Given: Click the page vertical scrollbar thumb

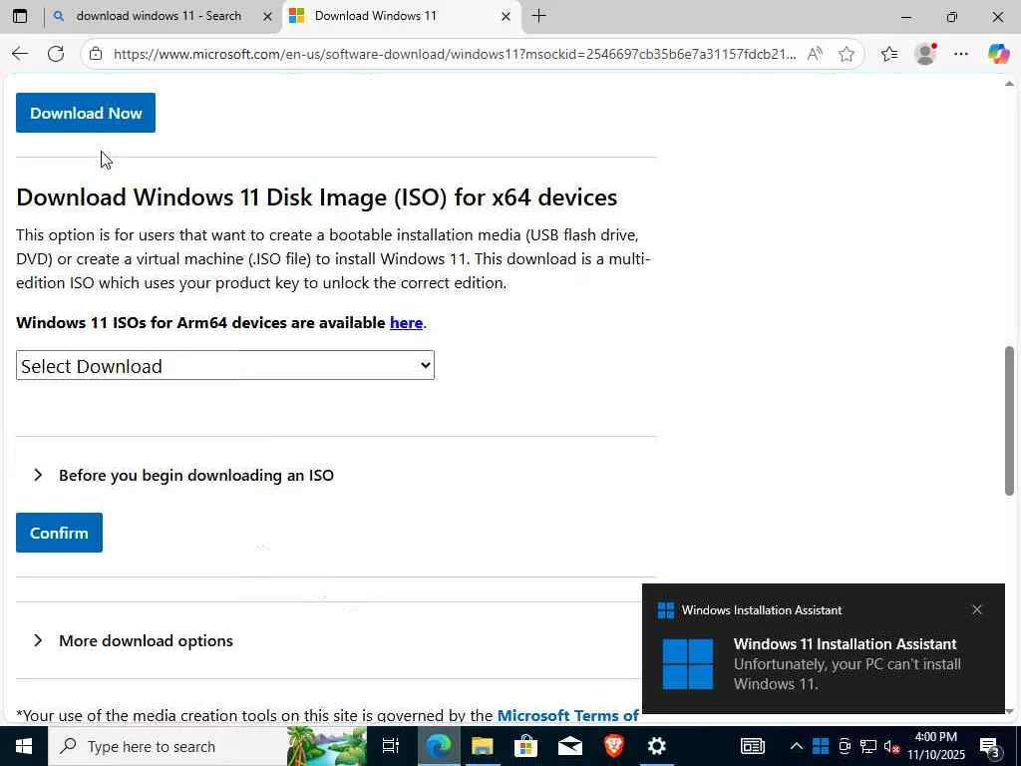Looking at the screenshot, I should point(1009,421).
